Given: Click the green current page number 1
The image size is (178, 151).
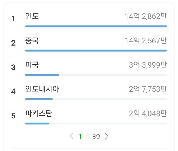Looking at the screenshot, I should (80, 137).
